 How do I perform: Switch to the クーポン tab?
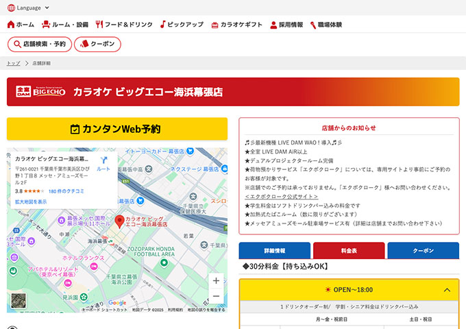pyautogui.click(x=424, y=251)
